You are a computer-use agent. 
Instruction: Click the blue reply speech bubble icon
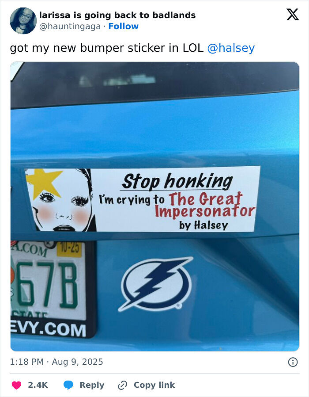(68, 385)
